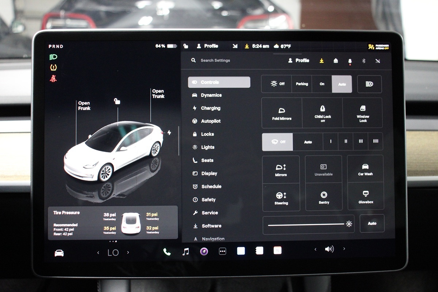Image resolution: width=438 pixels, height=292 pixels.
Task: Increase temperature with right chevron
Action: coord(128,253)
